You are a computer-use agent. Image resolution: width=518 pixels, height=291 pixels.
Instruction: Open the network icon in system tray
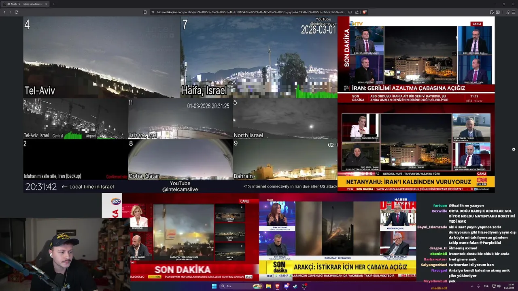coord(493,286)
